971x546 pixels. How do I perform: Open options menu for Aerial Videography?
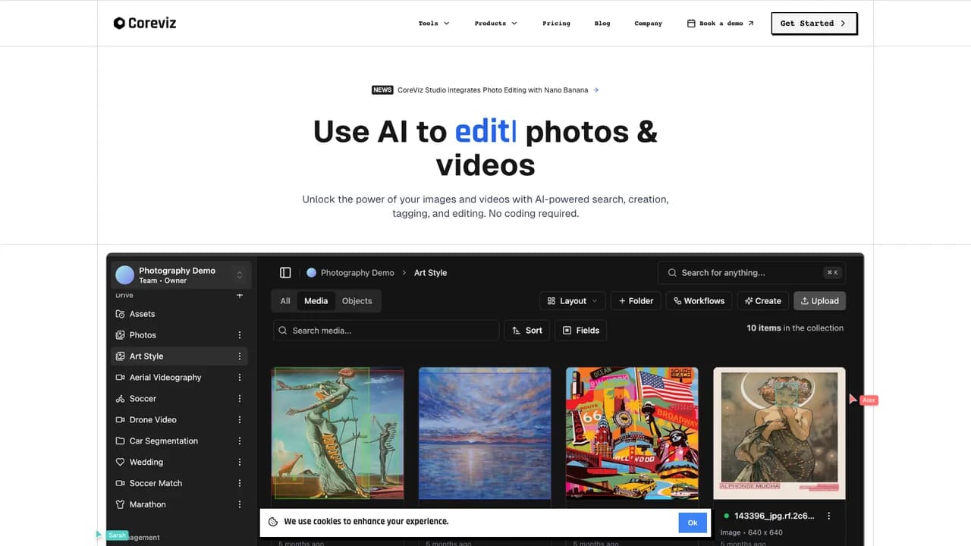coord(240,378)
